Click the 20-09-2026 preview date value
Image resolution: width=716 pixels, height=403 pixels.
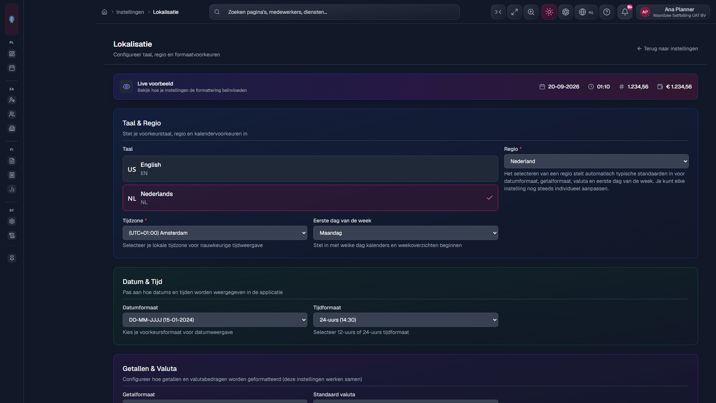coord(563,87)
